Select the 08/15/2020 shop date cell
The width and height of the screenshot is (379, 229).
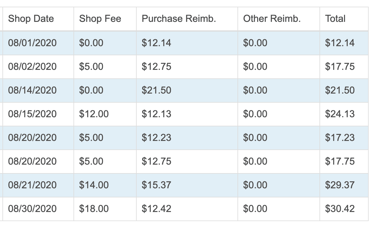pyautogui.click(x=38, y=114)
